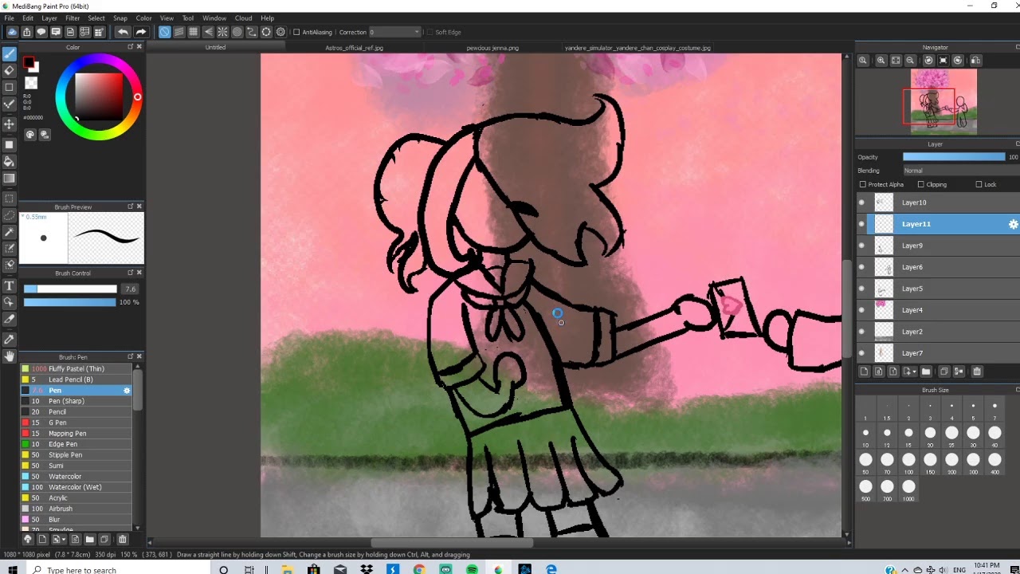This screenshot has height=574, width=1020.
Task: Enable layer Lock checkbox
Action: pyautogui.click(x=979, y=184)
